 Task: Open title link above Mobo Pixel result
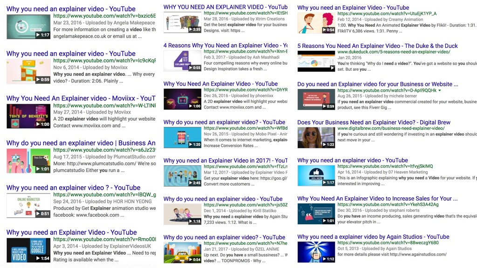coord(224,122)
